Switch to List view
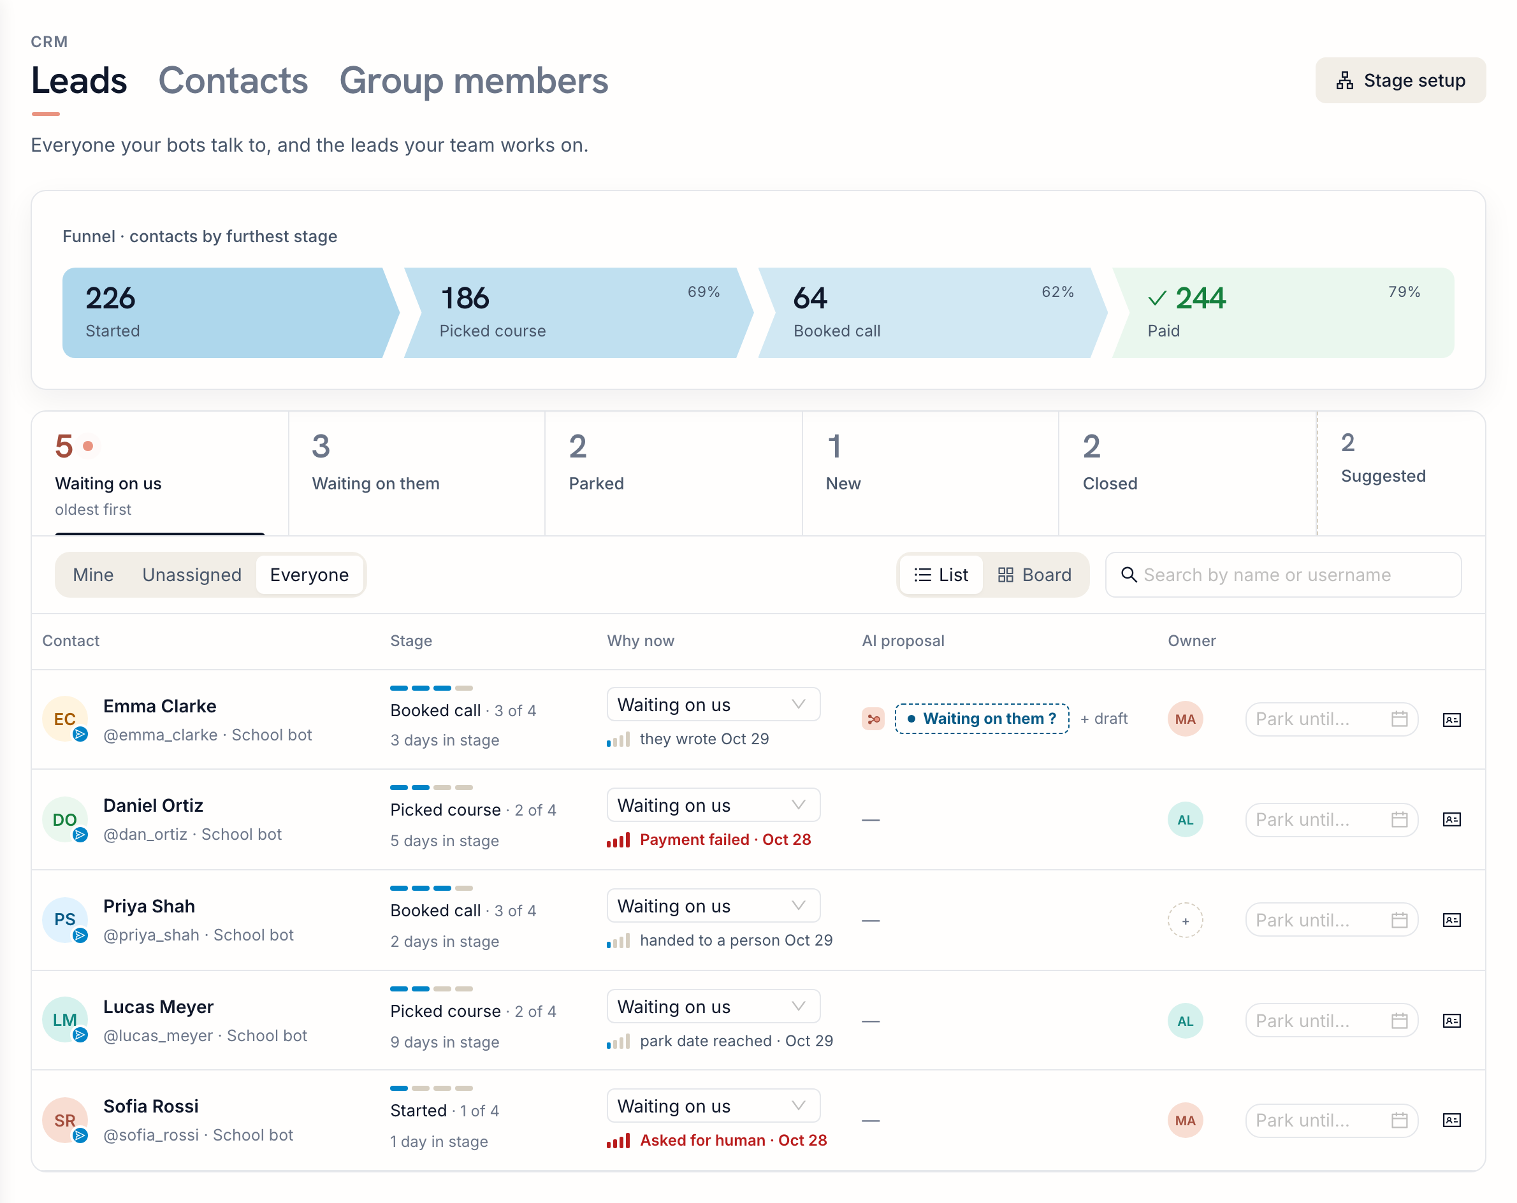Image resolution: width=1517 pixels, height=1203 pixels. tap(941, 575)
